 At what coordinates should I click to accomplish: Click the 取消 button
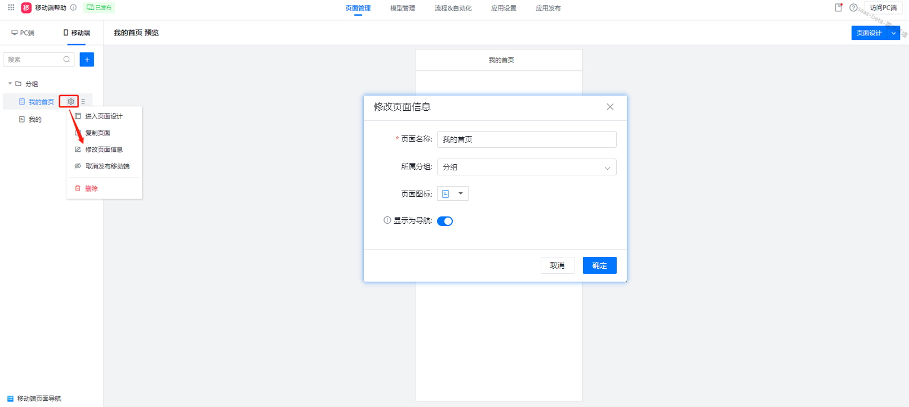[x=558, y=265]
